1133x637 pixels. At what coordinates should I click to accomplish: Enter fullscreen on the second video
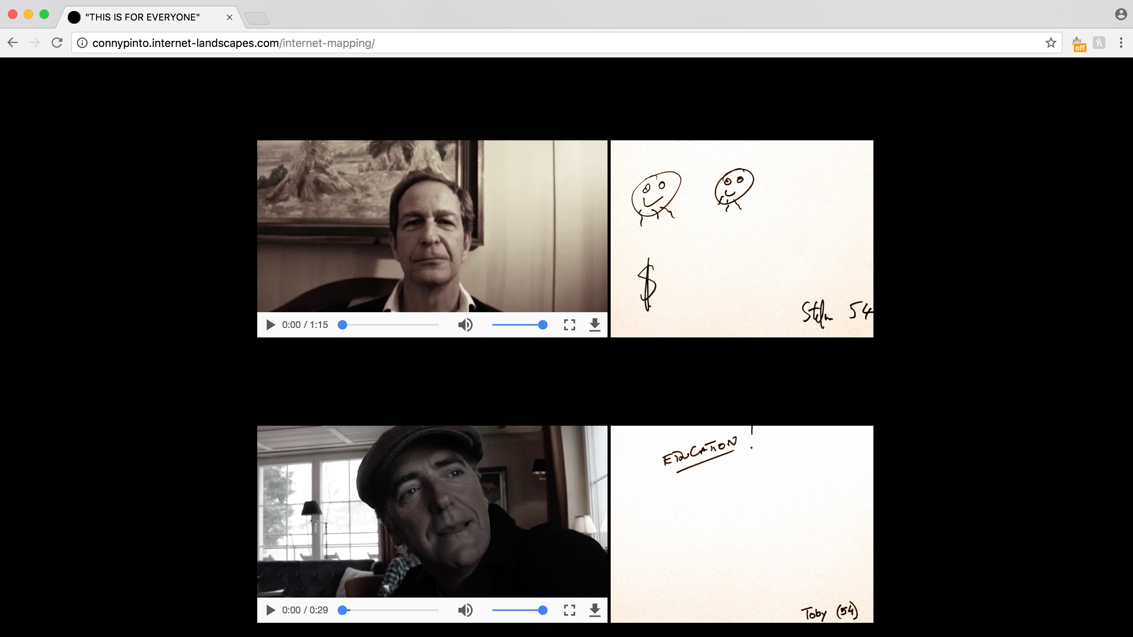coord(569,610)
